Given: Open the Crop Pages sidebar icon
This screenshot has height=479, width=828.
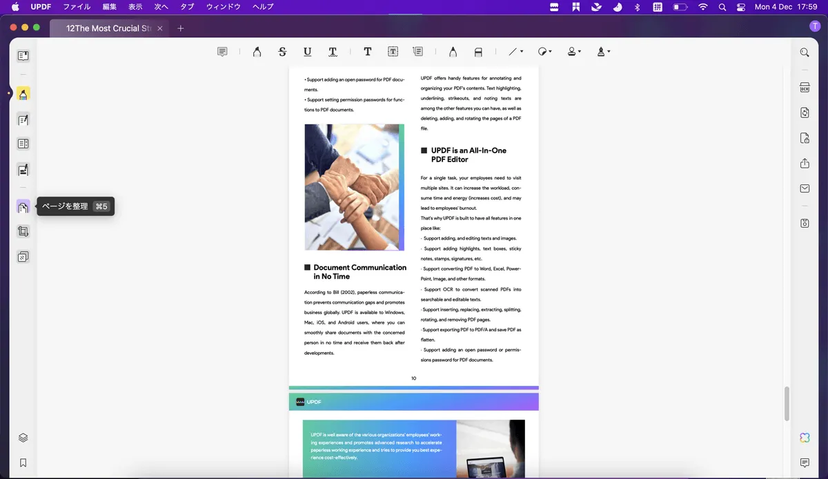Looking at the screenshot, I should [x=23, y=232].
